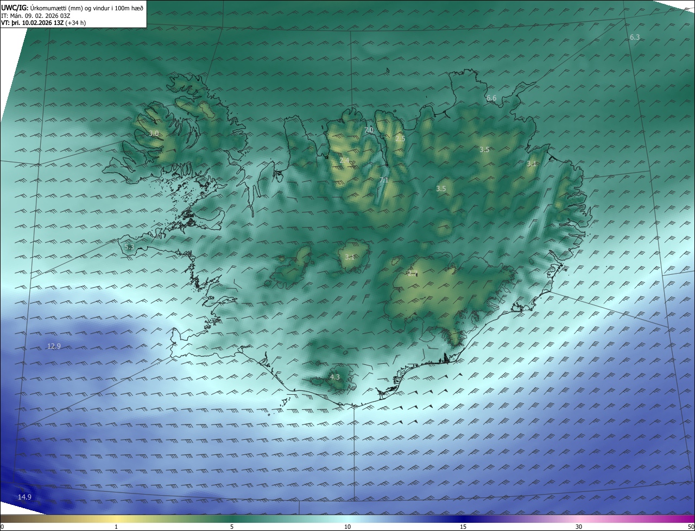The width and height of the screenshot is (695, 531).
Task: Click the 4.3 value label
Action: coord(335,377)
